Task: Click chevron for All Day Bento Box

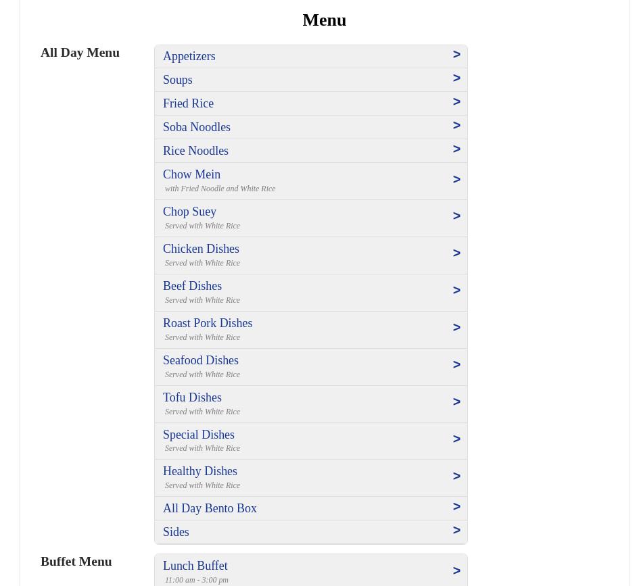Action: click(x=456, y=507)
